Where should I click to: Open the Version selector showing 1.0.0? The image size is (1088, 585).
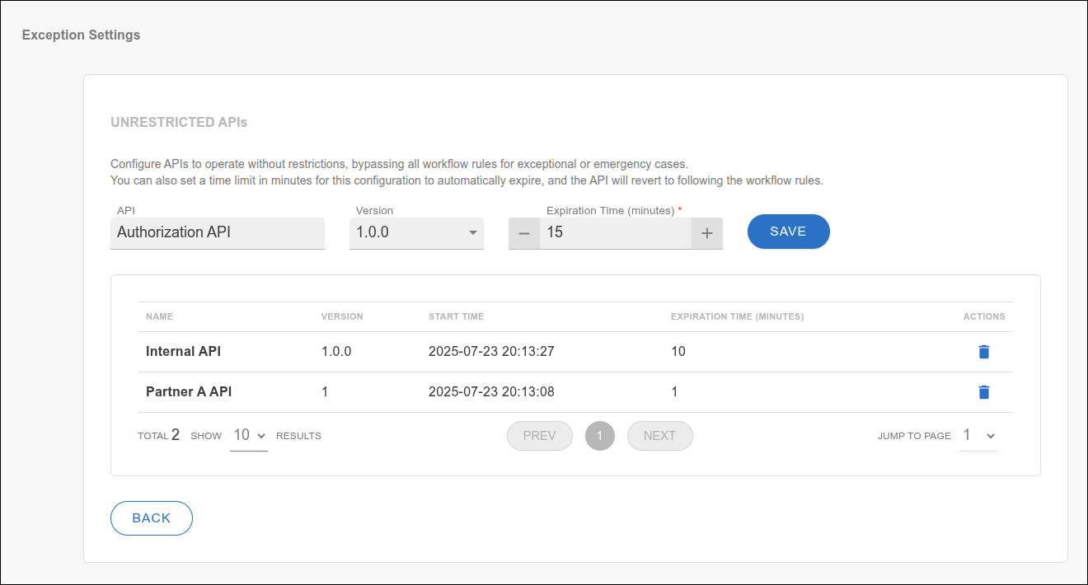(x=416, y=232)
